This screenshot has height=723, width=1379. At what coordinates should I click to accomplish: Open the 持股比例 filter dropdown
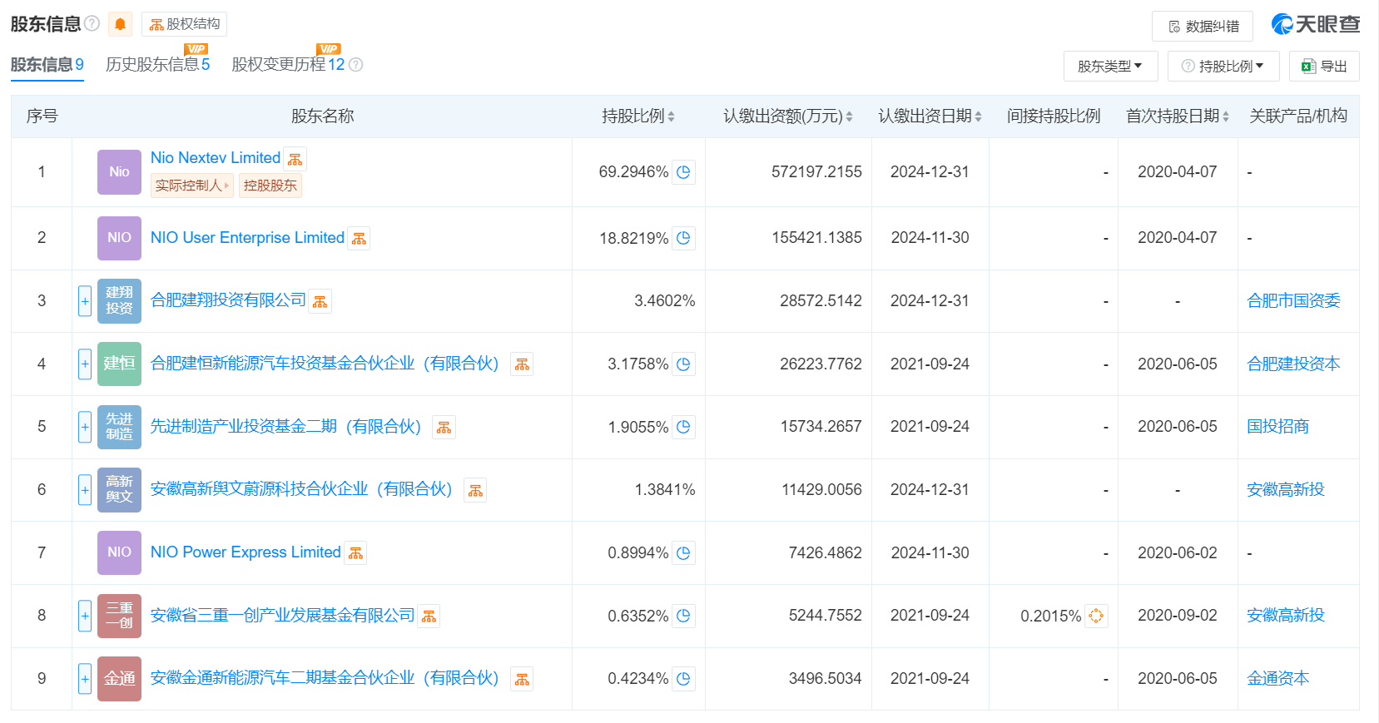click(x=1223, y=67)
